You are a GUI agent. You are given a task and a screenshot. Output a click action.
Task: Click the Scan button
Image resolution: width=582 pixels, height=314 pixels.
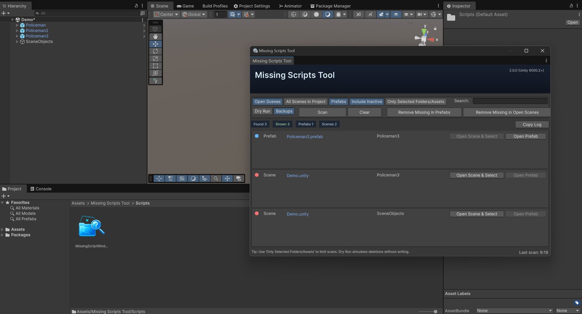323,112
